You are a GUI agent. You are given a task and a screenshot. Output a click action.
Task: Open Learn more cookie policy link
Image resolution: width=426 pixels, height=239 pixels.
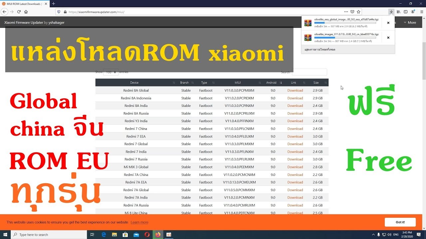139,222
